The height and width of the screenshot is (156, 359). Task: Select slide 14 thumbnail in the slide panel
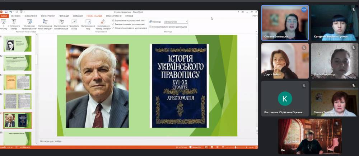pos(18,101)
